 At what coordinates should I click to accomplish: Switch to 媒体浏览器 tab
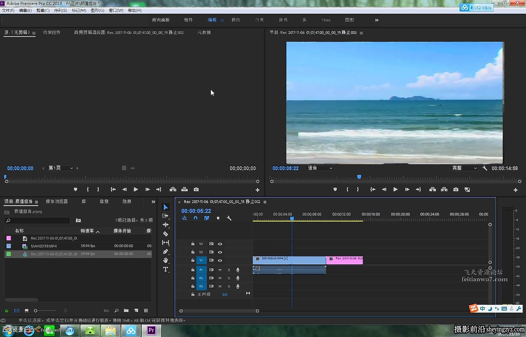click(57, 201)
